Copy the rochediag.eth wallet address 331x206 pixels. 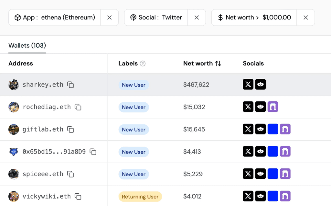[78, 107]
